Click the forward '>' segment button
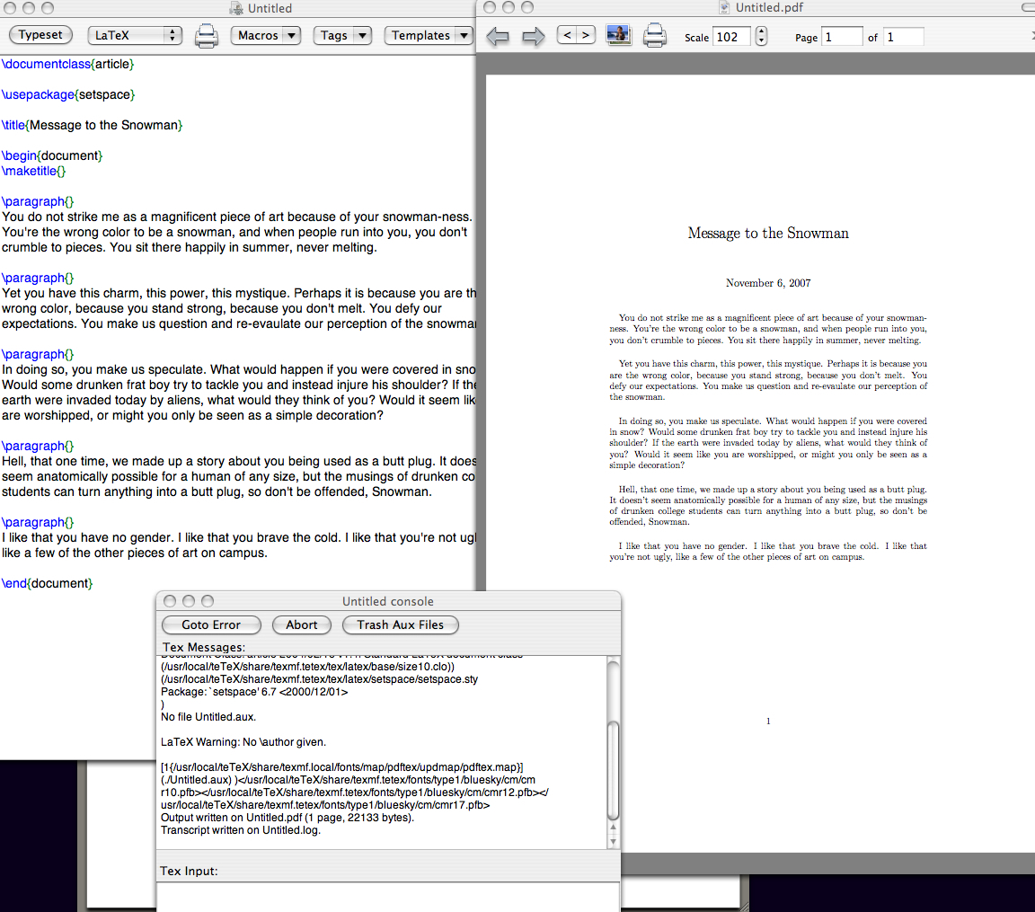This screenshot has width=1035, height=912. pyautogui.click(x=586, y=35)
